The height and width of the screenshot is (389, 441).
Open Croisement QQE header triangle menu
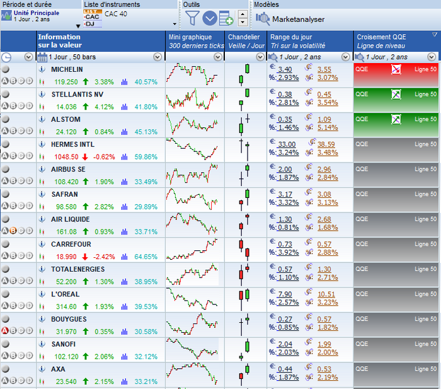pos(435,35)
